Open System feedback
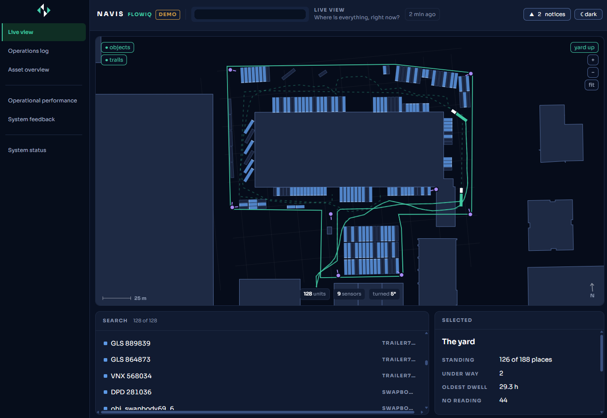Screen dimensions: 607x418 tap(44, 119)
